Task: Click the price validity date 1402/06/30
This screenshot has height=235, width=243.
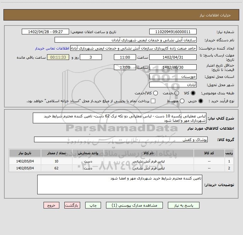Action: (x=173, y=67)
